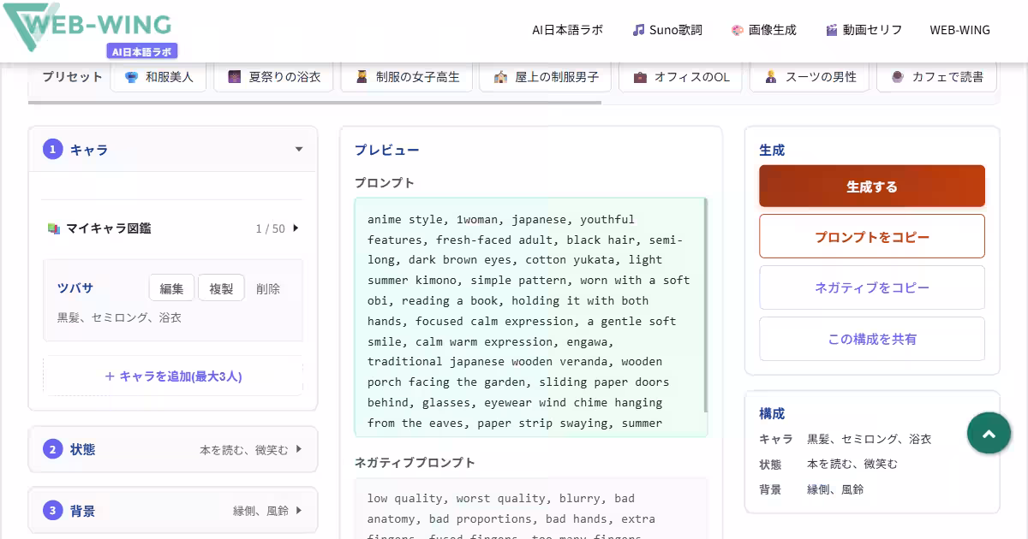The image size is (1028, 539).
Task: Click 編集 for the ツバサ character
Action: (171, 288)
